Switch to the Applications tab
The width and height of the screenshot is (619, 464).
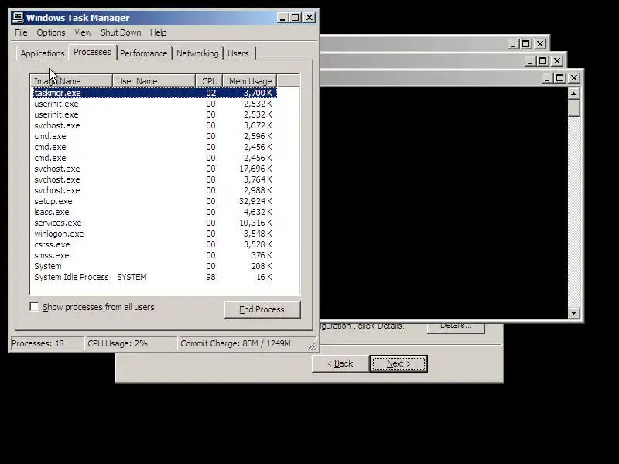[x=43, y=53]
